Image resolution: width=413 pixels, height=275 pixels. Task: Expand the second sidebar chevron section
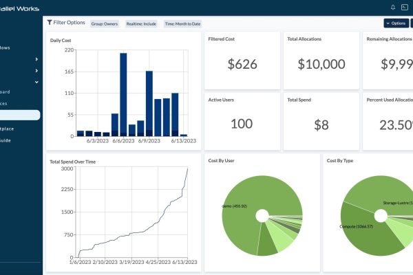36,71
